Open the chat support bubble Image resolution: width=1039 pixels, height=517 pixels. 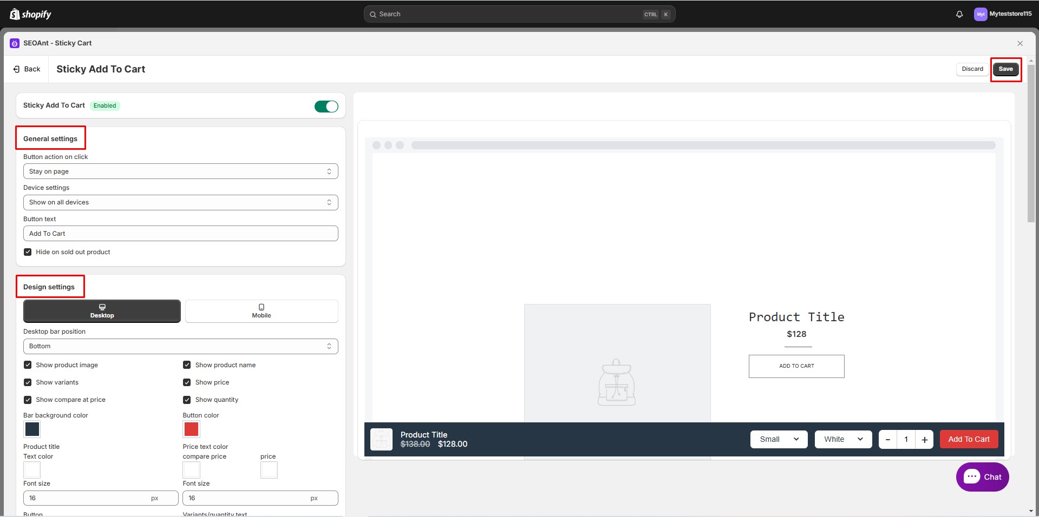tap(982, 476)
